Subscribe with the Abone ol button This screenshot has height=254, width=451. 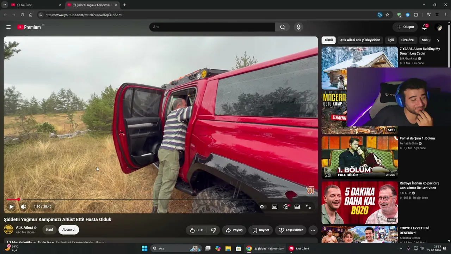click(x=69, y=230)
